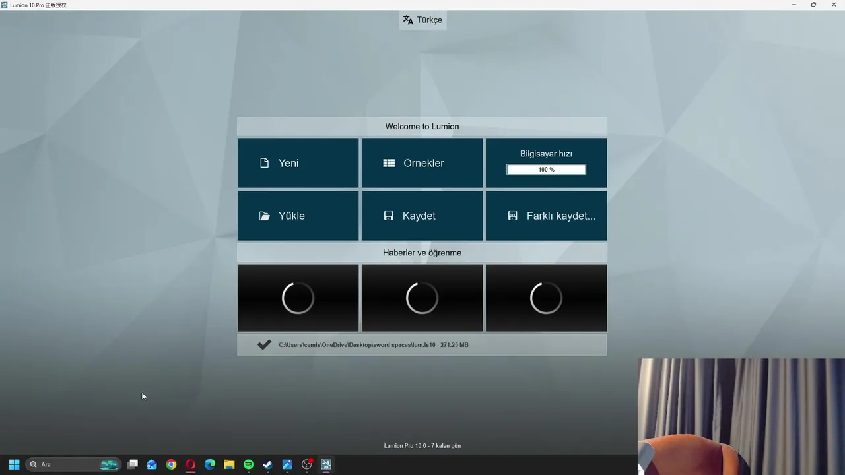Click the floppy disk icon on Kaydet

coord(389,216)
